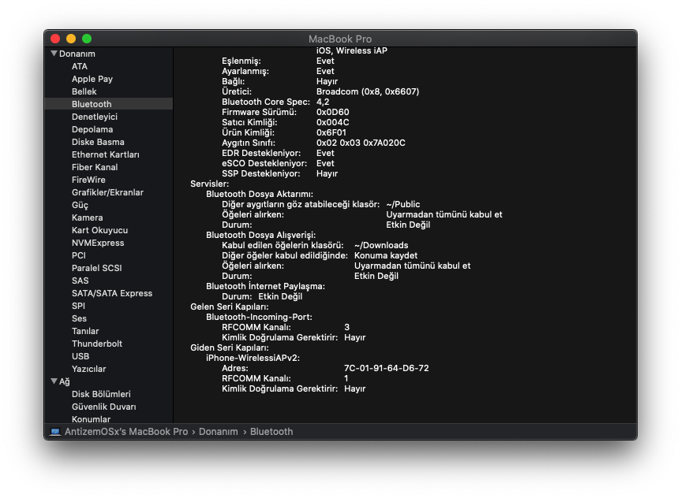Open Thunderbolt in the sidebar

(x=98, y=344)
